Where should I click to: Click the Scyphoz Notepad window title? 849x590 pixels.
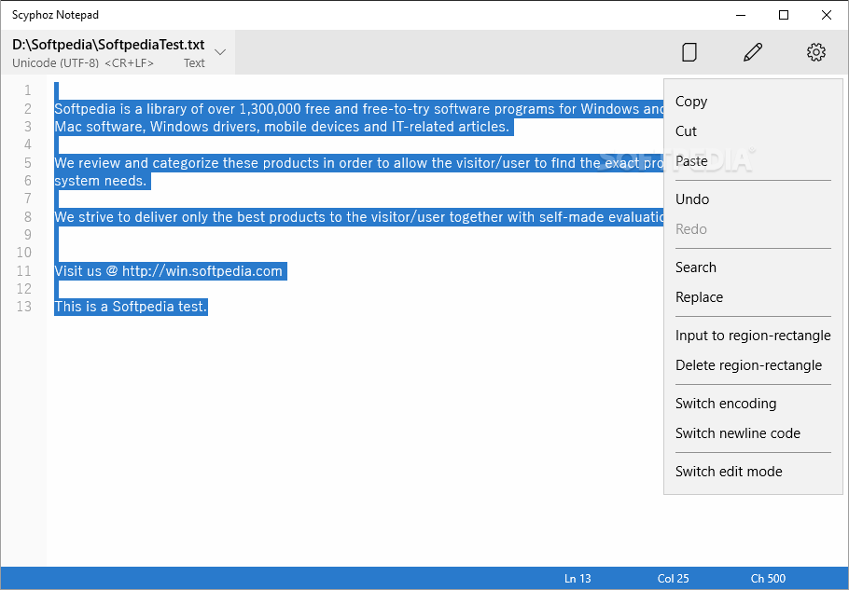55,15
